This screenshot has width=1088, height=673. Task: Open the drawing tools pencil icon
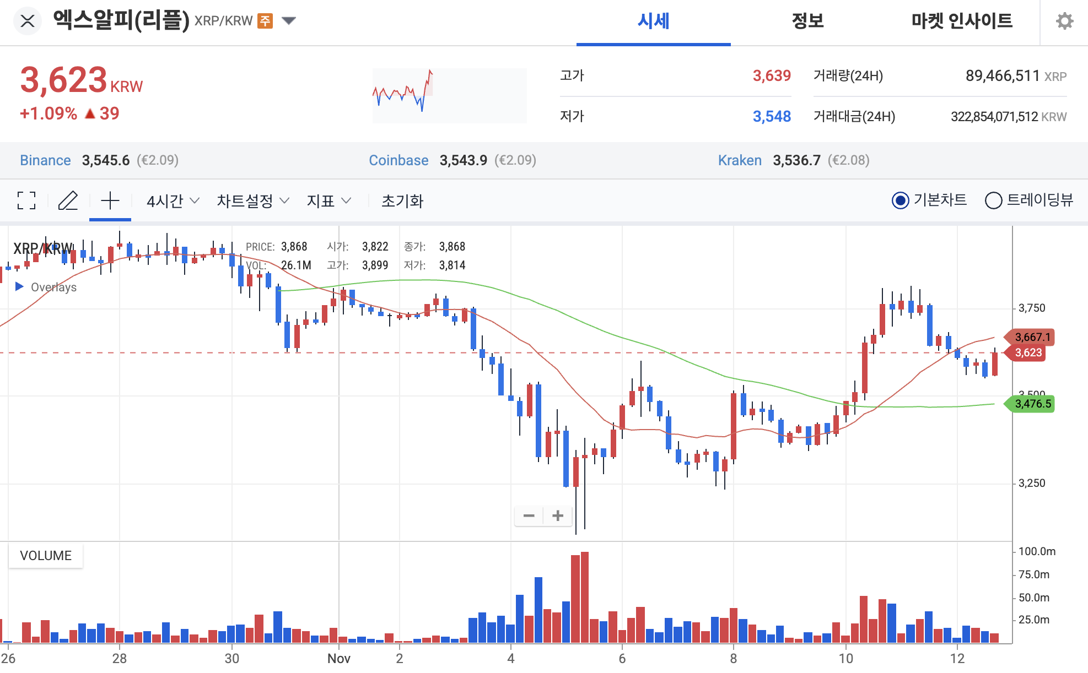pyautogui.click(x=68, y=200)
